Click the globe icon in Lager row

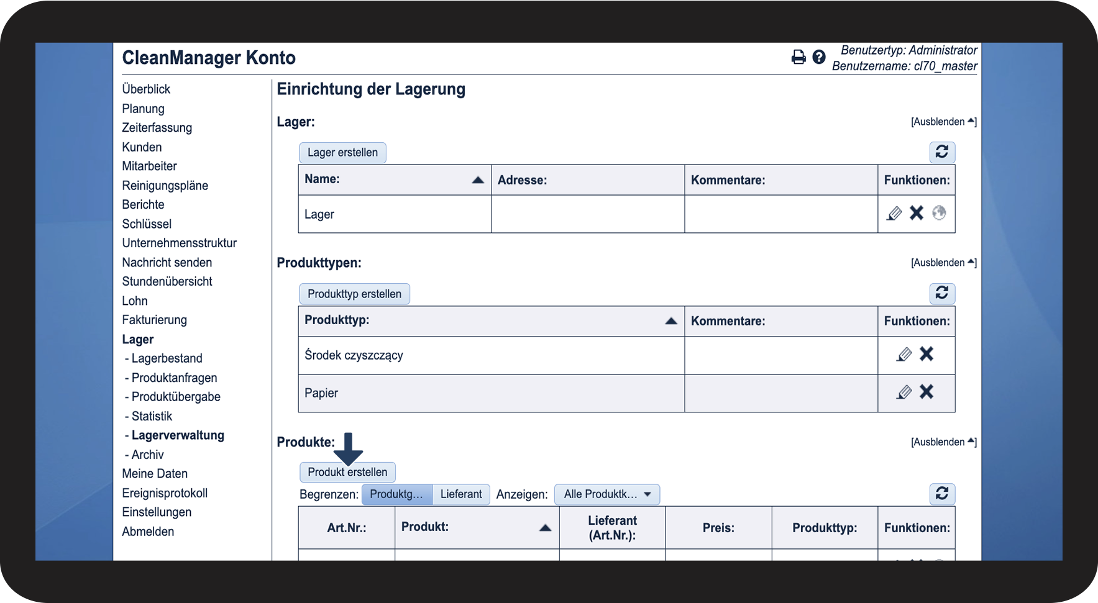click(x=939, y=214)
